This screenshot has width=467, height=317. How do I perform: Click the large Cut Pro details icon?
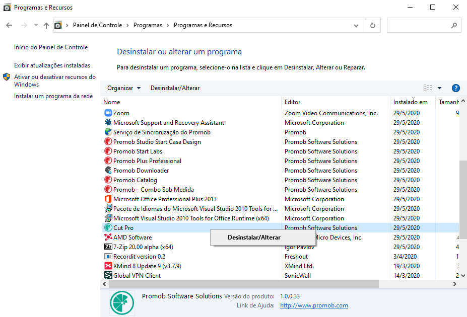coord(122,303)
